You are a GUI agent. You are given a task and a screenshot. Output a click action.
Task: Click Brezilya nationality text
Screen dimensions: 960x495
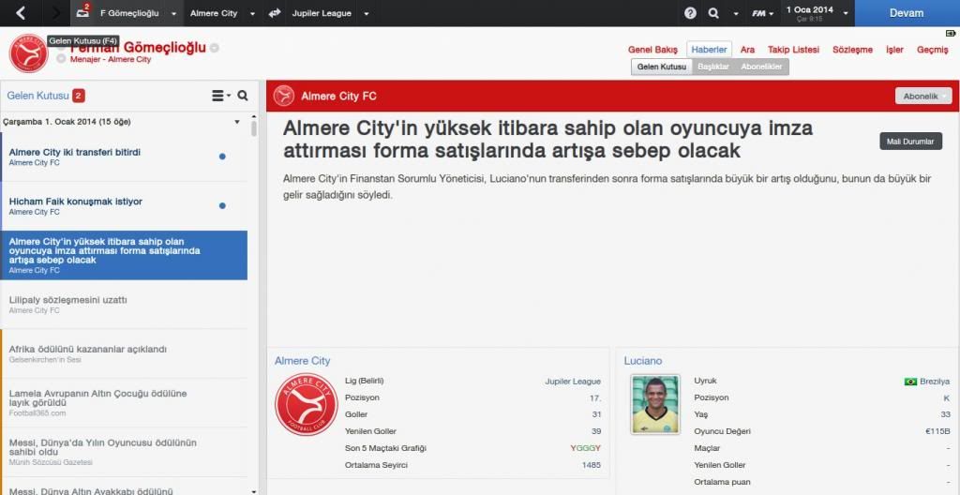point(935,381)
